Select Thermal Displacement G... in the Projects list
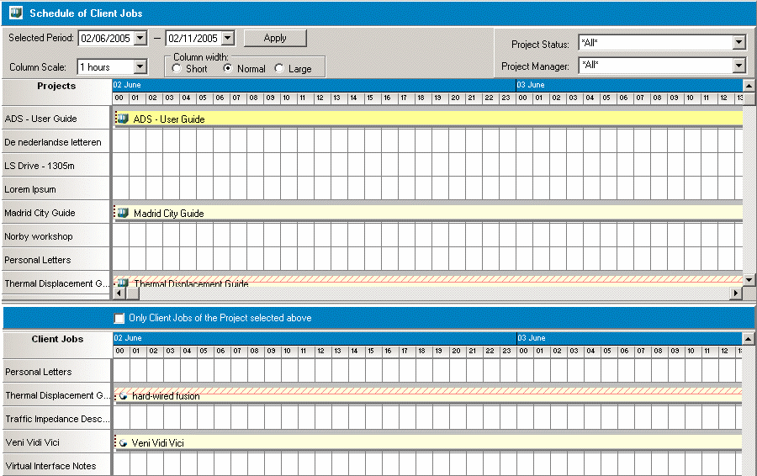The image size is (757, 476). click(56, 283)
